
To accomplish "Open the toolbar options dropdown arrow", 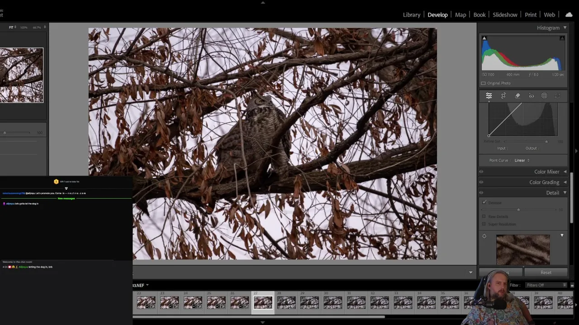I will pyautogui.click(x=470, y=272).
